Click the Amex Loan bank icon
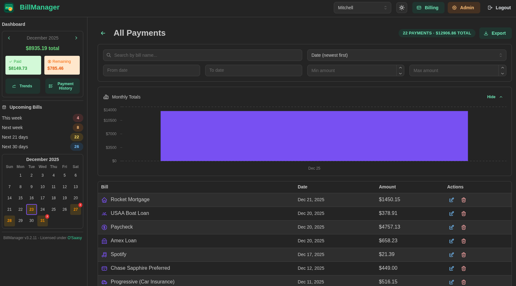The image size is (516, 286). [104, 241]
